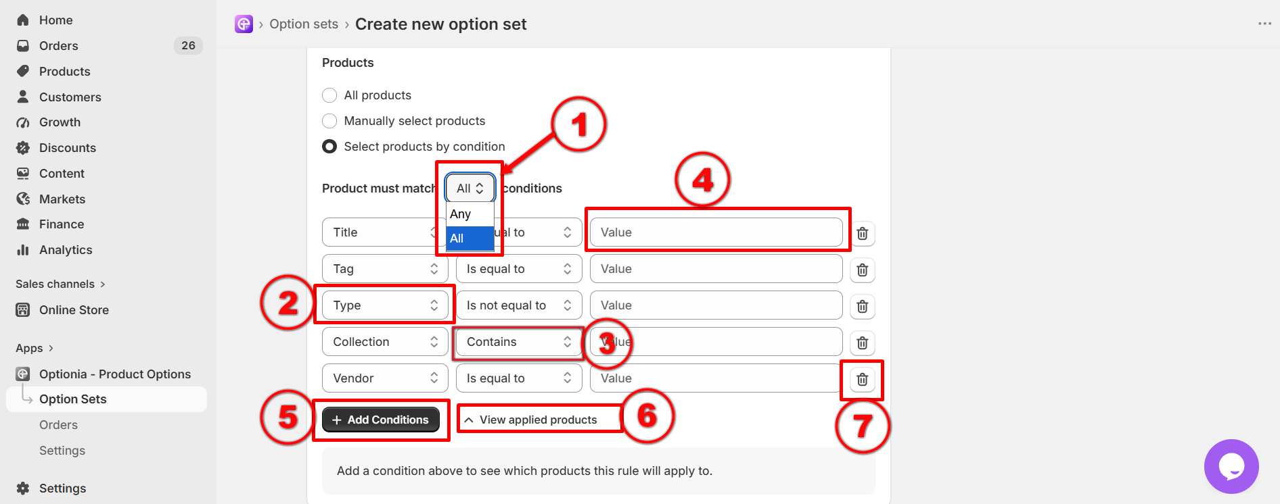Open the purple chat support bubble
1280x504 pixels.
coord(1231,466)
